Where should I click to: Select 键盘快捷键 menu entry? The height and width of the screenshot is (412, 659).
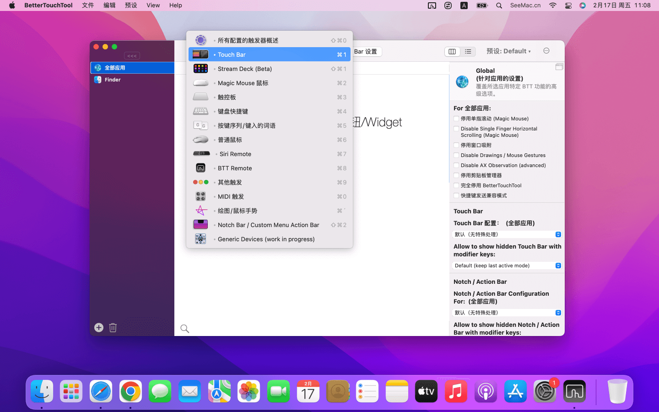[x=269, y=111]
